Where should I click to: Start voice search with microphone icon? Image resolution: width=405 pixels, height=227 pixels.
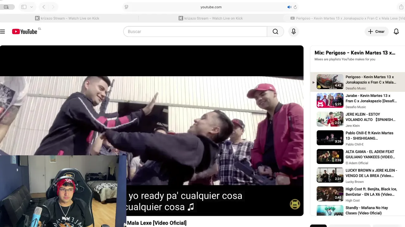pyautogui.click(x=294, y=32)
